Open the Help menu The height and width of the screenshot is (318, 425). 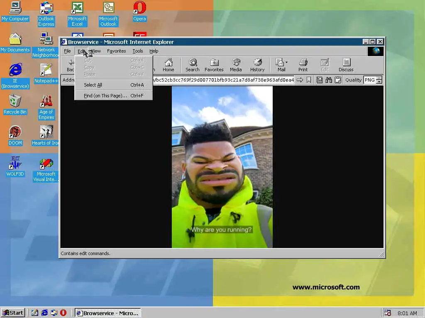tap(154, 51)
